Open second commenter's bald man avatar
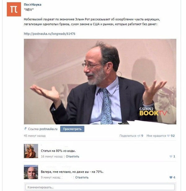Screen dimensions: 186x191 coord(31,172)
